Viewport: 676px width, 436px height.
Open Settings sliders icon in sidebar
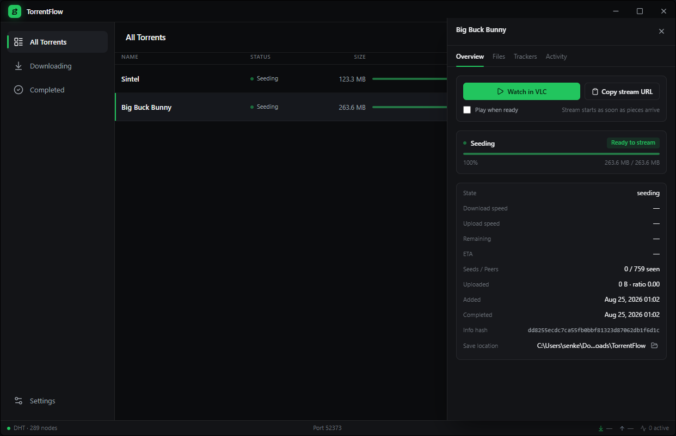click(19, 401)
